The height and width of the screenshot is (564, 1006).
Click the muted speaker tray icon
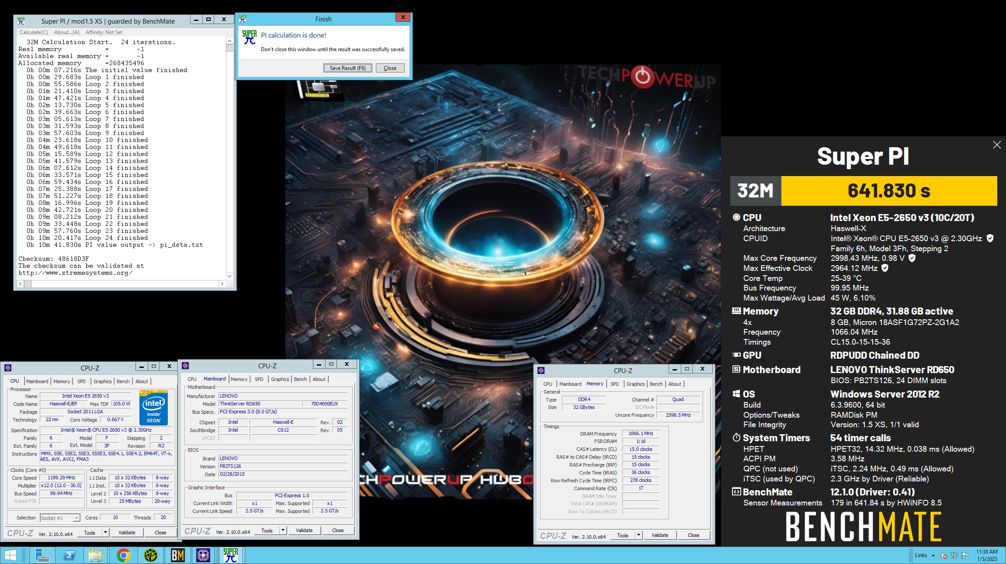point(944,555)
